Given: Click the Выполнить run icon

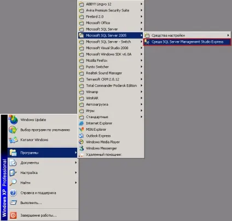Looking at the screenshot, I should point(13,202).
